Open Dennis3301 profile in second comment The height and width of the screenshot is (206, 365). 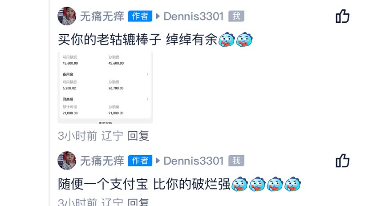click(x=194, y=161)
